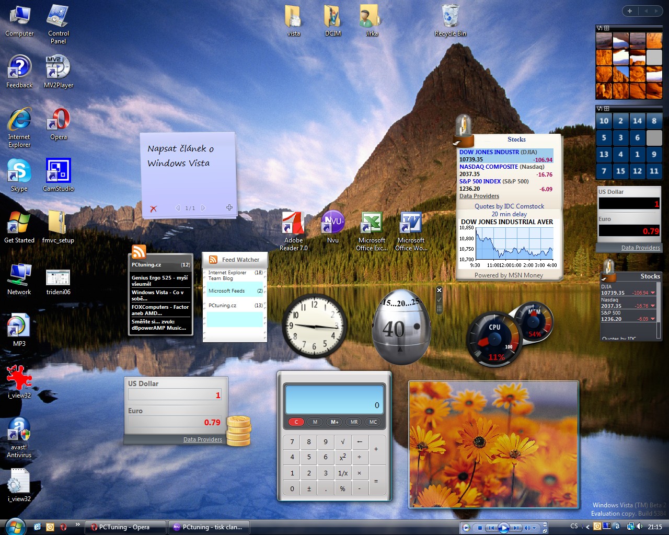Click the Windows Start orb

(x=15, y=526)
